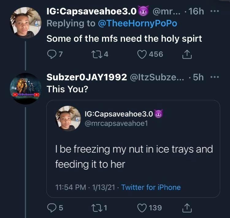The width and height of the screenshot is (230, 218).
Task: Retweet the holy spirit tweet
Action: point(96,54)
